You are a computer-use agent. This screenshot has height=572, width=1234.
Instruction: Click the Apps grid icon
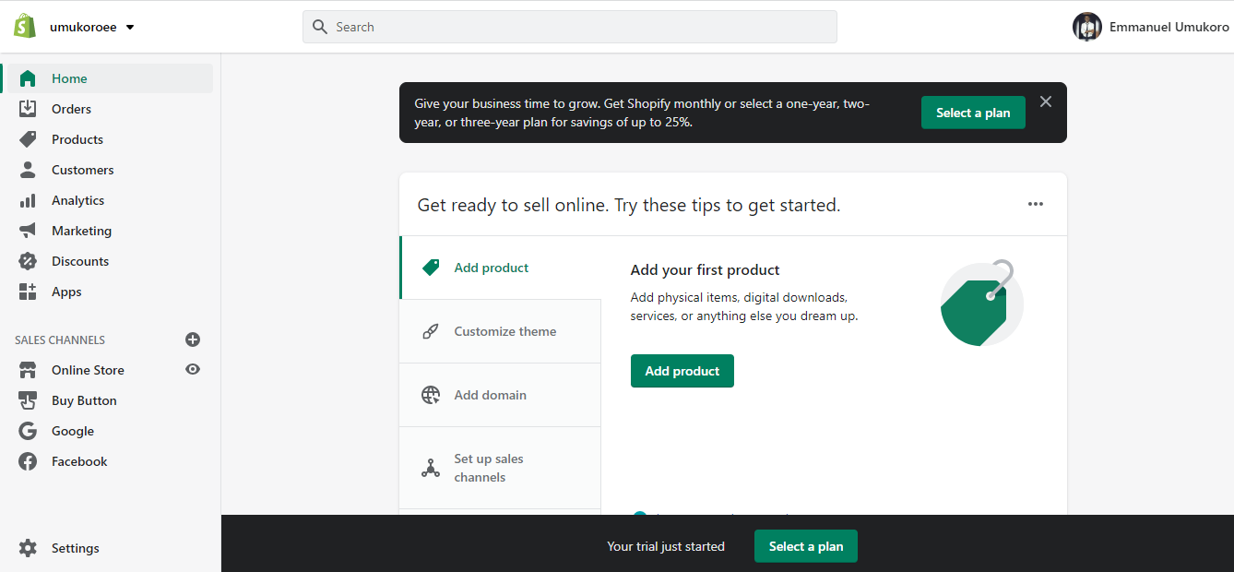click(28, 292)
